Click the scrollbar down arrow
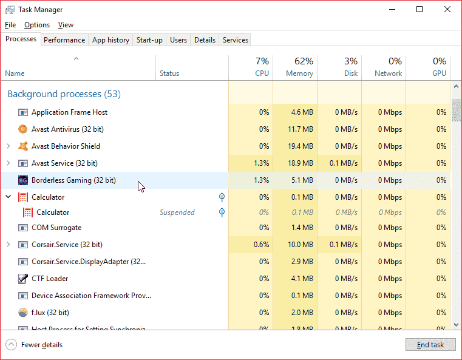 click(x=456, y=325)
